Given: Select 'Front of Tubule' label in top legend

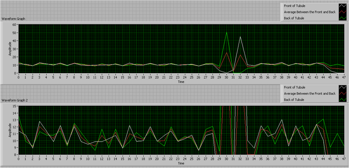Looking at the screenshot, I should point(294,6).
